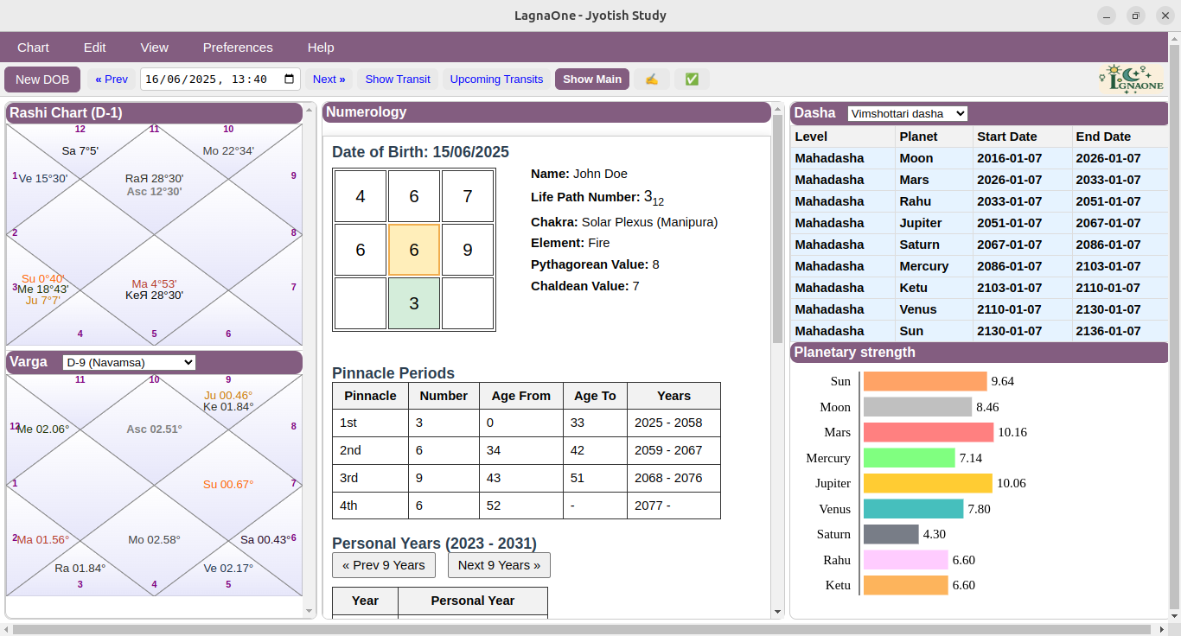The image size is (1181, 636).
Task: Click the Start Date column header
Action: click(x=1022, y=137)
